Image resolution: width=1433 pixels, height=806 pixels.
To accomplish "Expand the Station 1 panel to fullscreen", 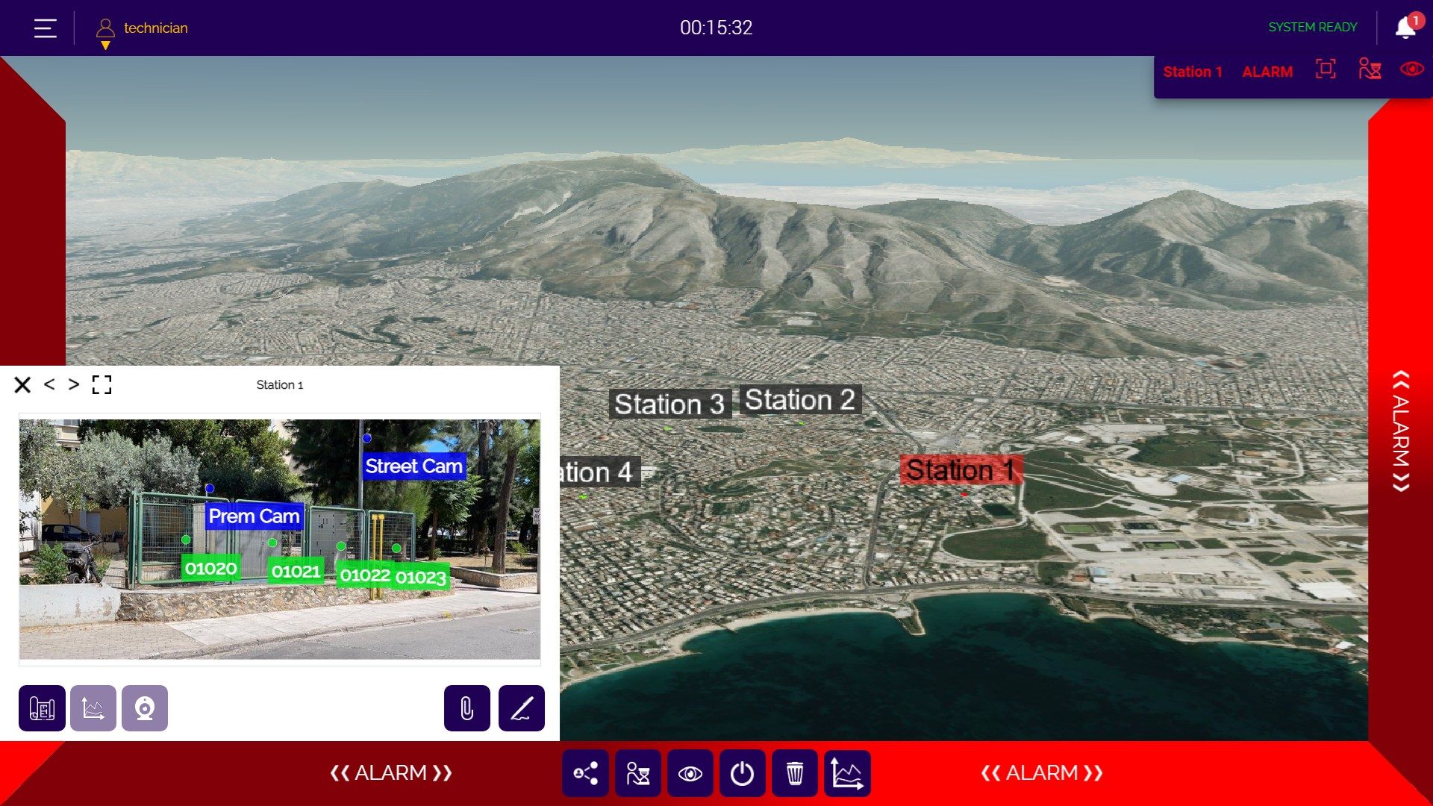I will (x=102, y=384).
